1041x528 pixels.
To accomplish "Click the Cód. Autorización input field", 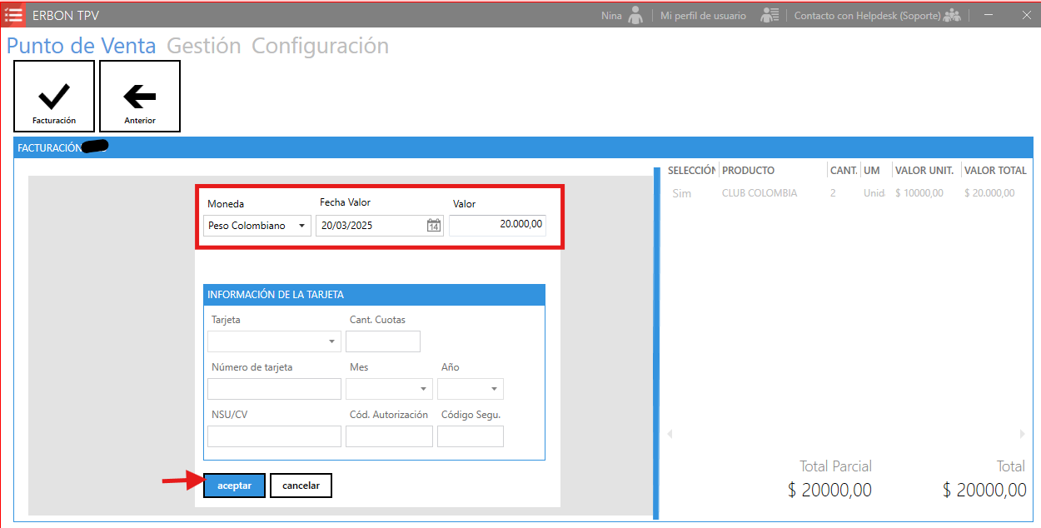I will coord(389,436).
